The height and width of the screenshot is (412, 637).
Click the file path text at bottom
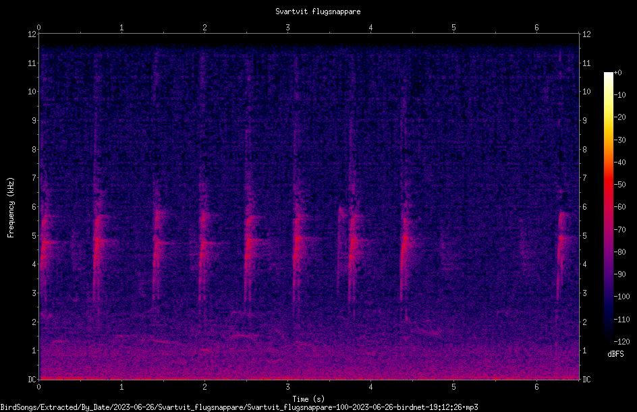click(239, 407)
